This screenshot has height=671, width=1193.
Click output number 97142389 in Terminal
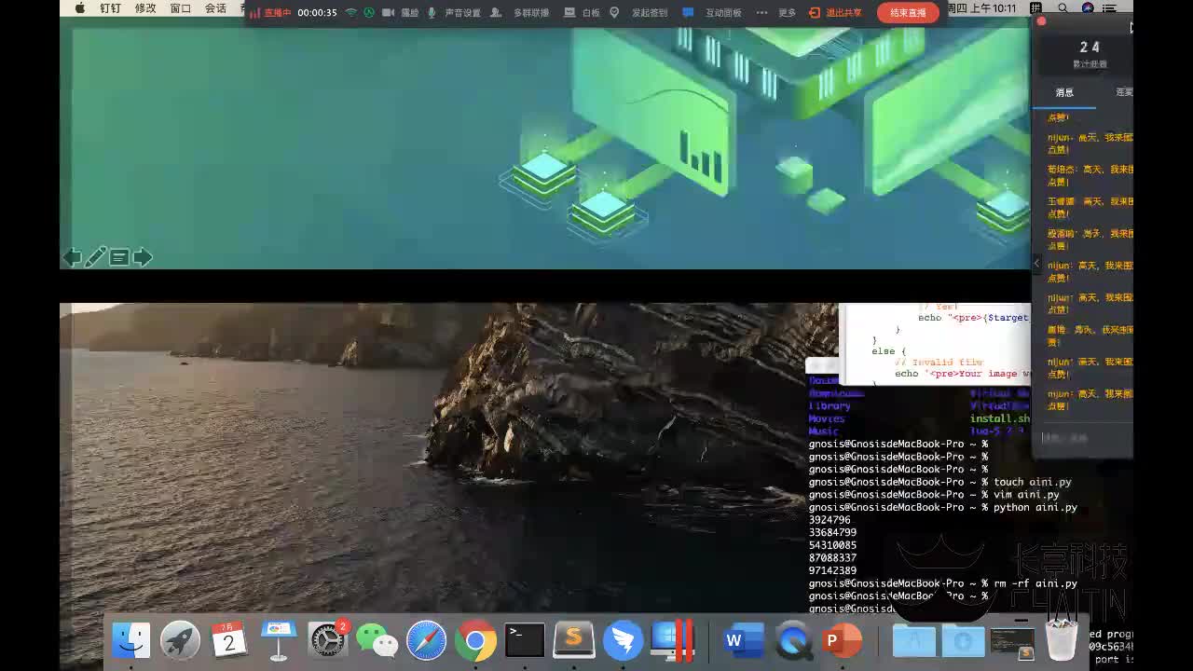click(x=832, y=570)
